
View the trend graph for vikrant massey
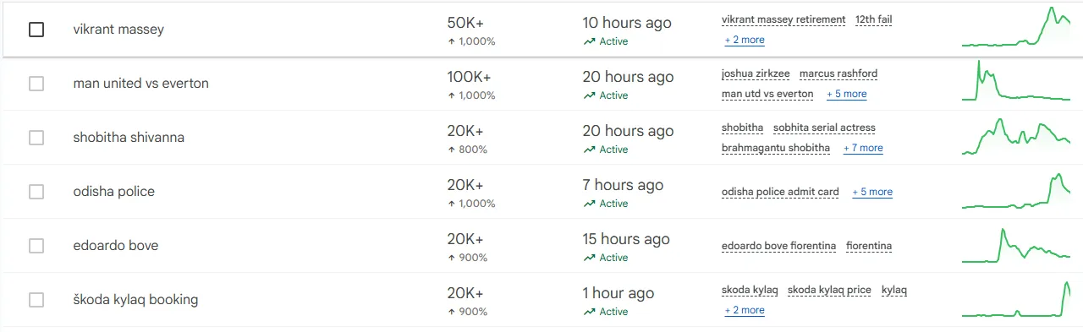pos(1015,27)
